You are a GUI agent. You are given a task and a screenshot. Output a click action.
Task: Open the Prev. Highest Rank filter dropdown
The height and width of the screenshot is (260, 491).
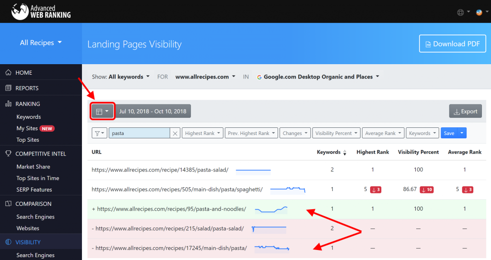pos(251,133)
